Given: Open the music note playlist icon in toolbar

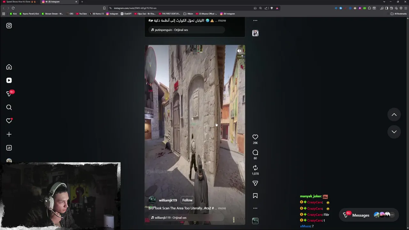Looking at the screenshot, I should (x=382, y=8).
